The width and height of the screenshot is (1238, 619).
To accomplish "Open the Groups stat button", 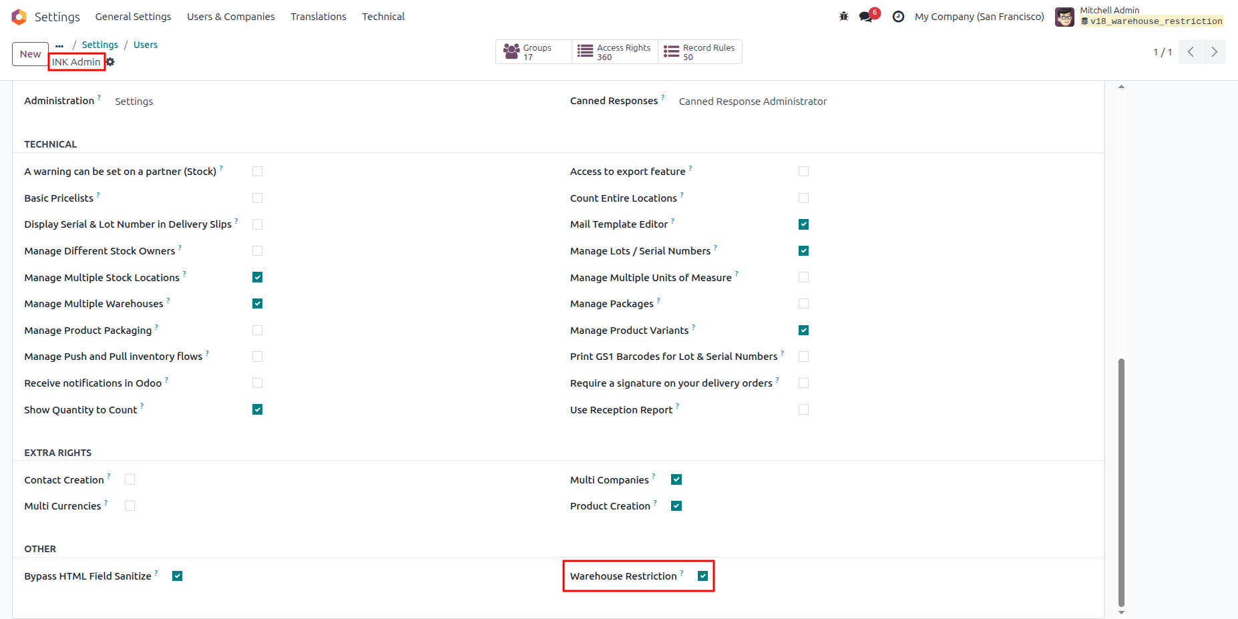I will [x=534, y=52].
